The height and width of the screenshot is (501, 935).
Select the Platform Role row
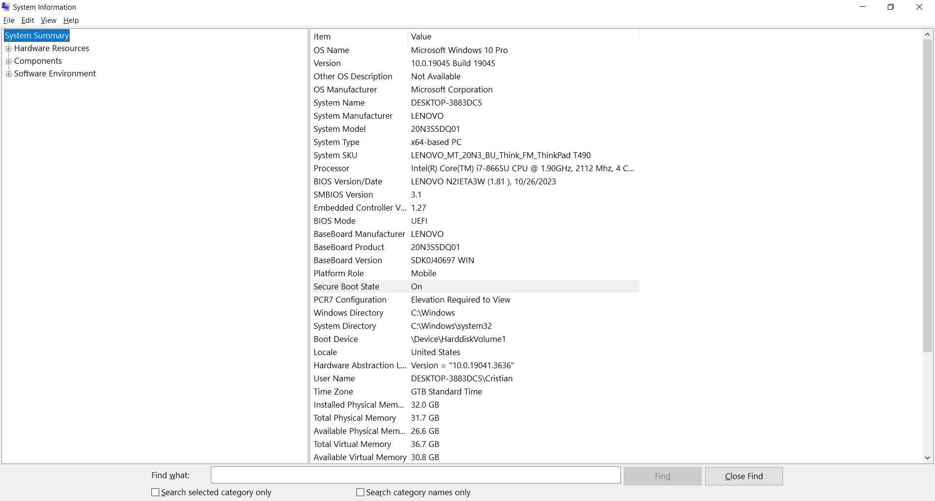(x=475, y=273)
